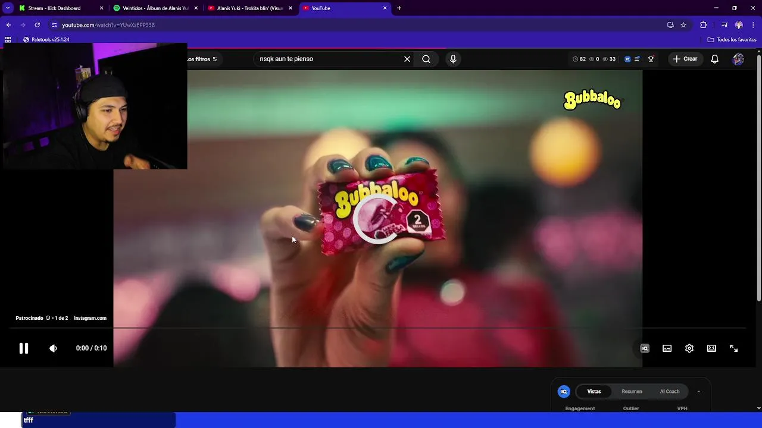Select the Vistas tab in vidIQ panel
This screenshot has height=428, width=762.
pyautogui.click(x=594, y=391)
